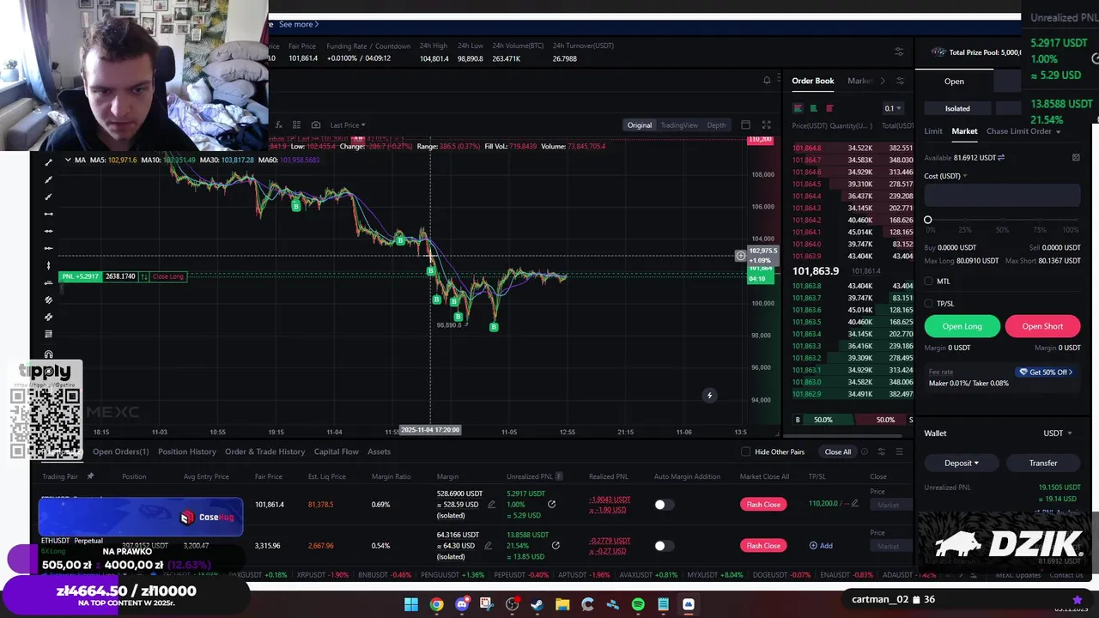Edit TP/SL 110,200.0 pencil icon

coord(854,504)
